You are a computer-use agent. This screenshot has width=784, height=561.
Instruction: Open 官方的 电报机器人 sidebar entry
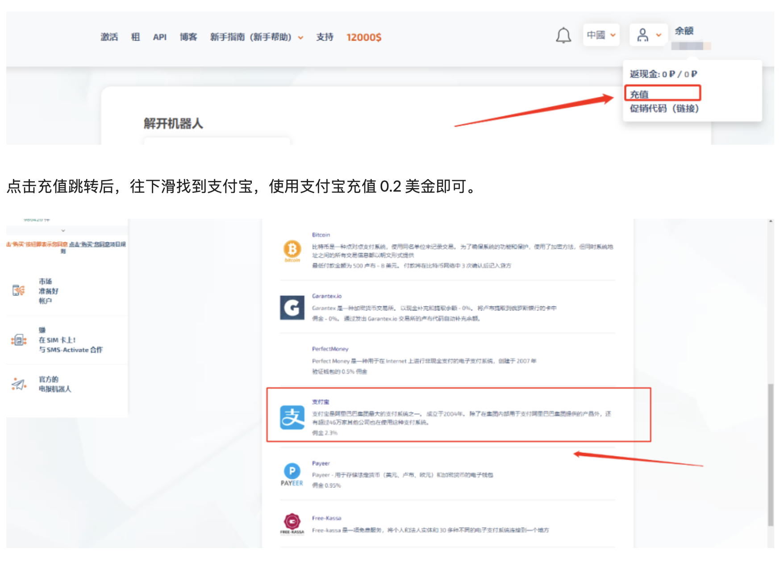click(54, 384)
